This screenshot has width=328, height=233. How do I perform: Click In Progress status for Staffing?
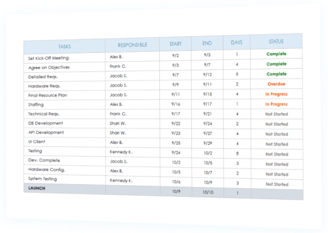(x=276, y=104)
